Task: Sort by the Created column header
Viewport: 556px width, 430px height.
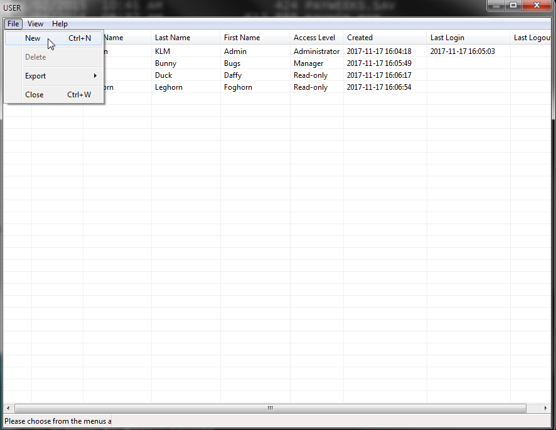Action: pyautogui.click(x=385, y=38)
